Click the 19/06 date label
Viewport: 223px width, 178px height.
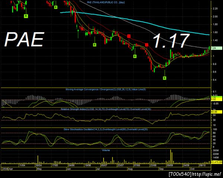tap(88, 165)
